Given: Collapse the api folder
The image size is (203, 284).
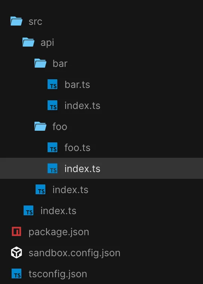Looking at the screenshot, I should (47, 43).
